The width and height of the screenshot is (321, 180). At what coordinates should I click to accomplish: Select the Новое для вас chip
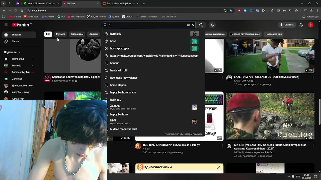tap(274, 34)
